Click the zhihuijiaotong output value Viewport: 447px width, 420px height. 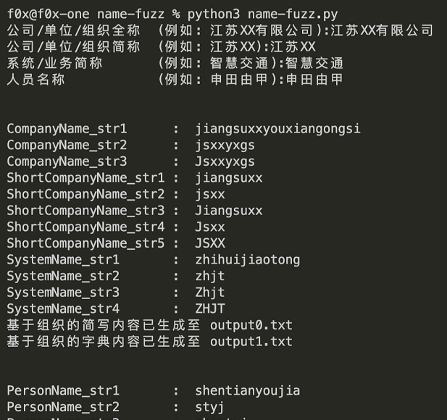pos(247,259)
